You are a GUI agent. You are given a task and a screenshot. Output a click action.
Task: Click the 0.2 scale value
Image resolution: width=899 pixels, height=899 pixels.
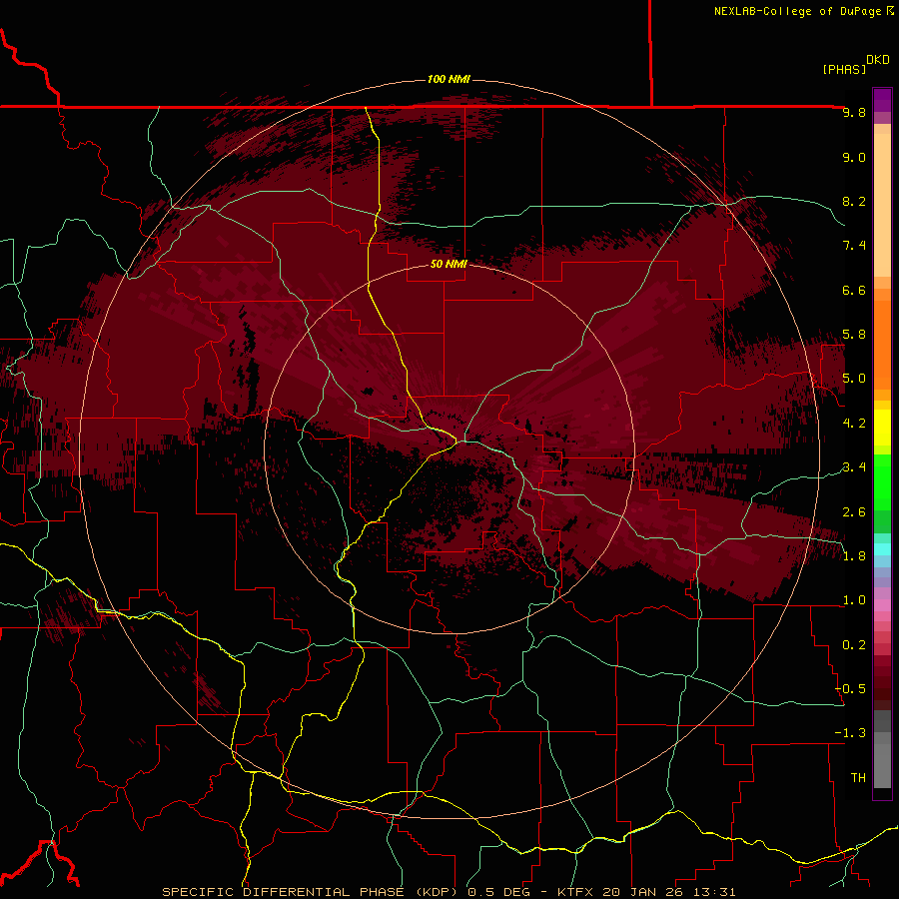point(854,645)
